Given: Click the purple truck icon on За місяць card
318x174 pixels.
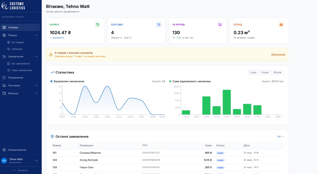Looking at the screenshot, I should coord(220,25).
